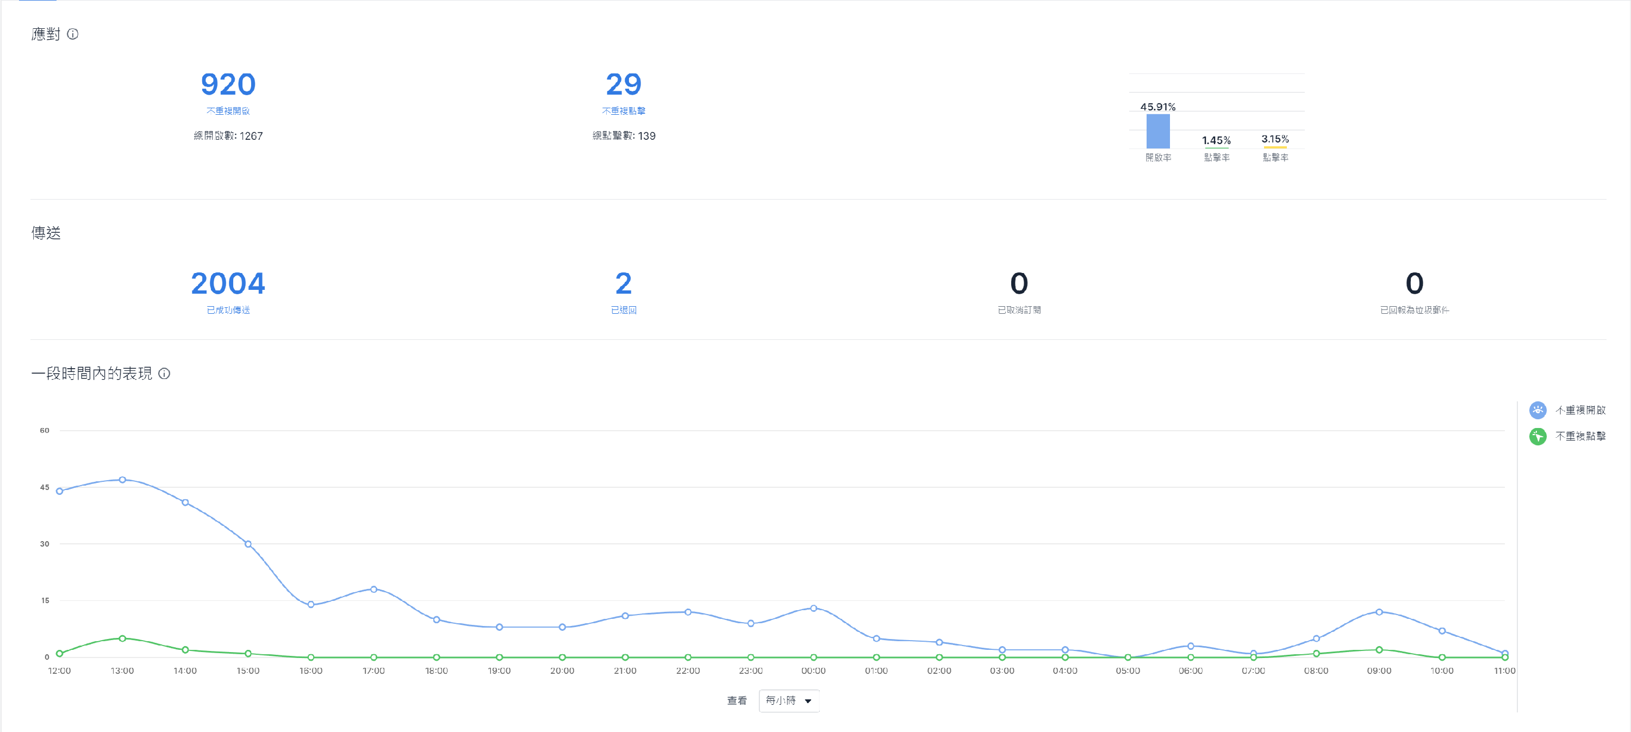
Task: Click the 09:00 opens data point
Action: tap(1379, 612)
